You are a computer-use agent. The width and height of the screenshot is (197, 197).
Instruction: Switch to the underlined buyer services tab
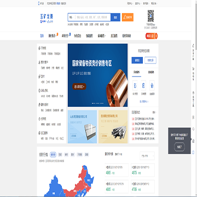[x=137, y=72]
